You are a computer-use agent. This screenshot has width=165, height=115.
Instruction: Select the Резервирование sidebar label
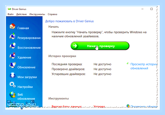point(29,38)
